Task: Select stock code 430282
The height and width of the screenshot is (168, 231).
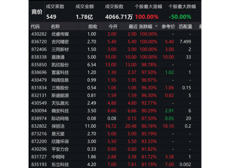Action: (39, 34)
